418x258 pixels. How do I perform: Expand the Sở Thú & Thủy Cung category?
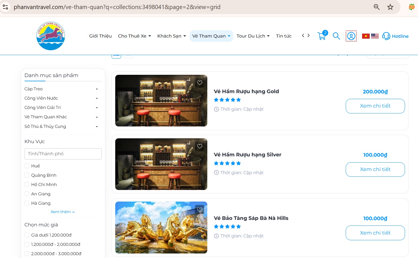(97, 126)
